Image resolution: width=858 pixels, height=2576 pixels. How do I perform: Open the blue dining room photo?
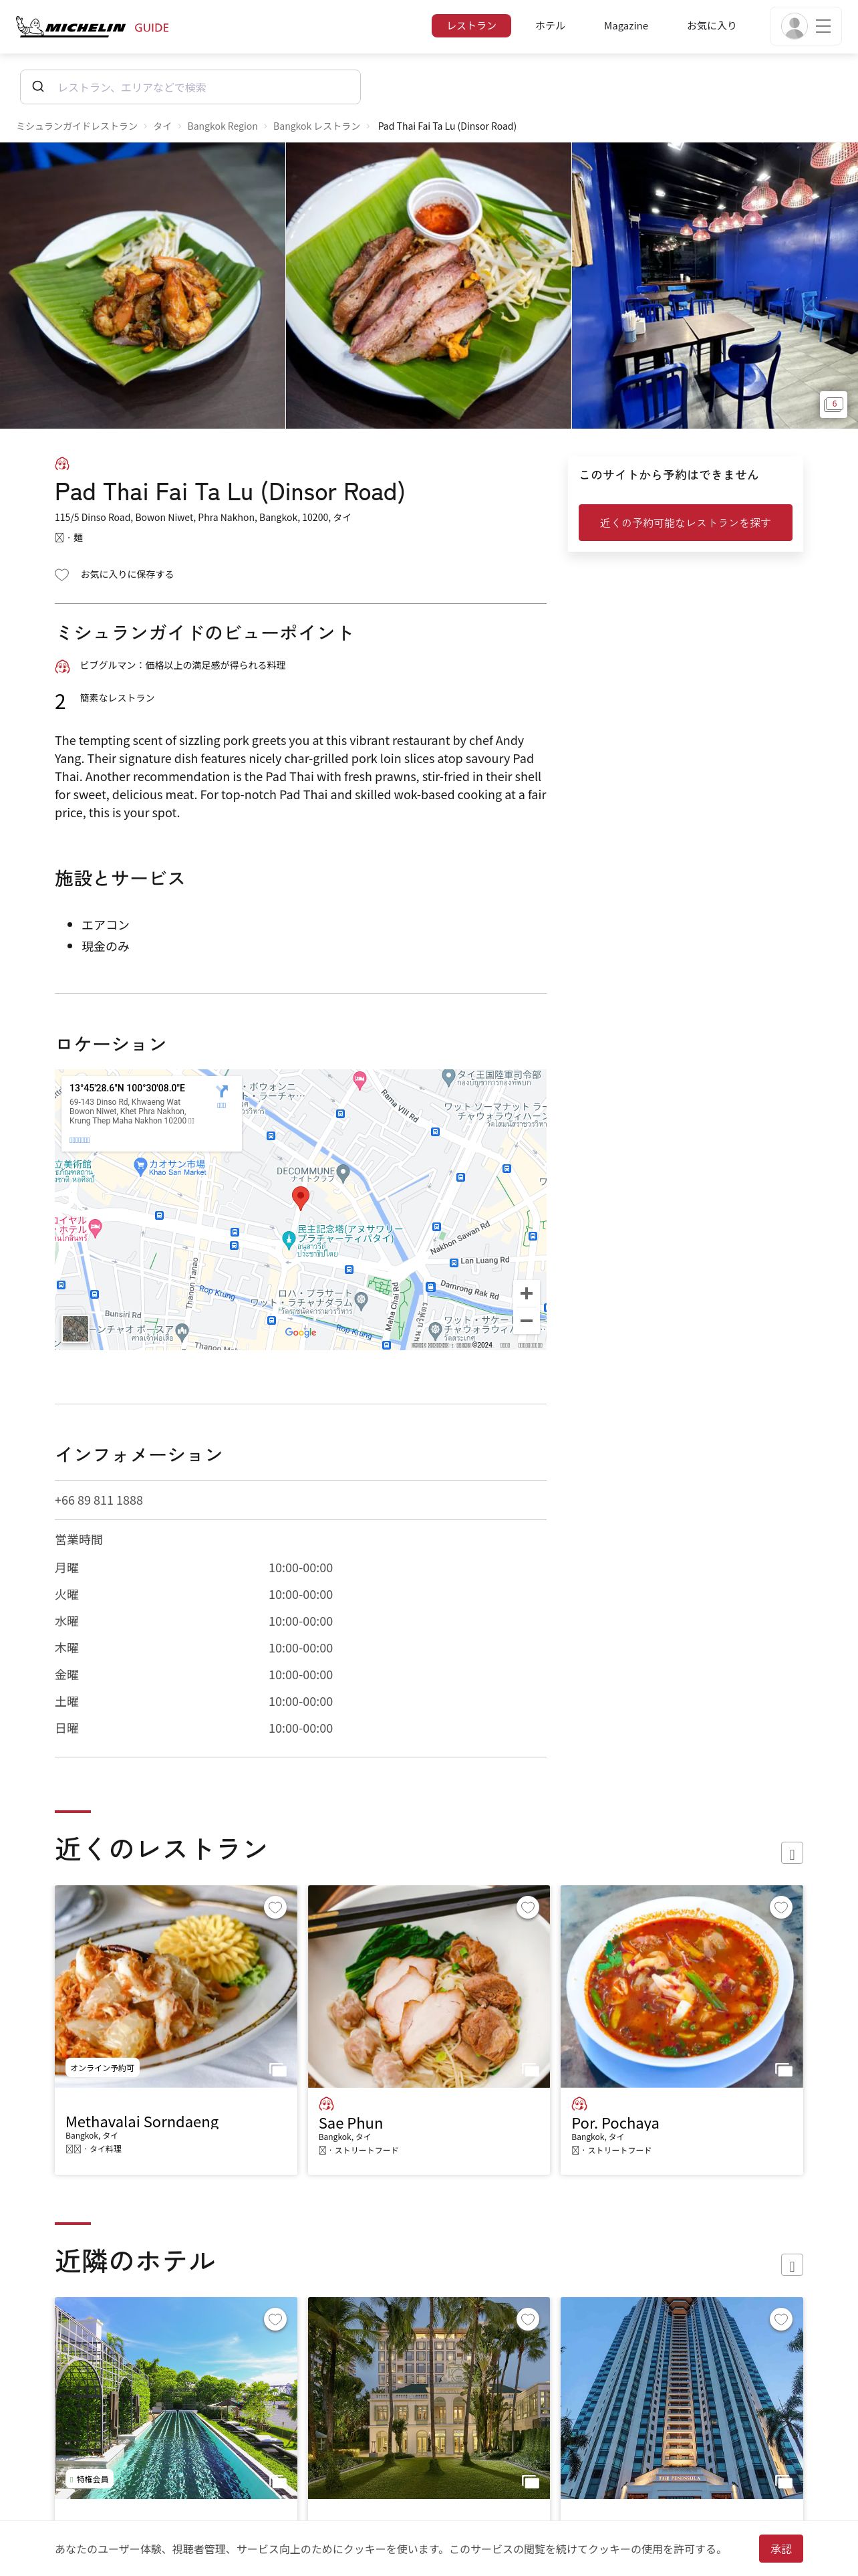[715, 286]
